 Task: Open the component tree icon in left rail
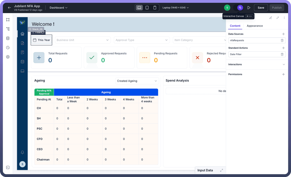[8, 29]
